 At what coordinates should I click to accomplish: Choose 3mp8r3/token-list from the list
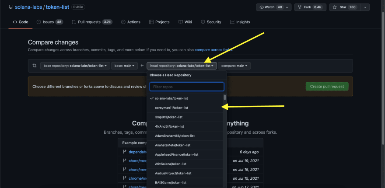pyautogui.click(x=185, y=117)
